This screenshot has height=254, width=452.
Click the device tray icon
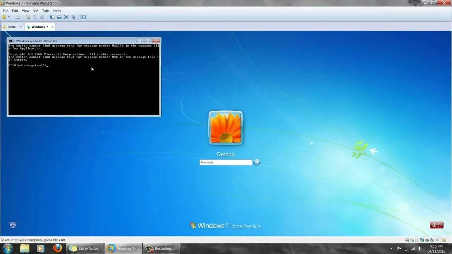[x=406, y=248]
